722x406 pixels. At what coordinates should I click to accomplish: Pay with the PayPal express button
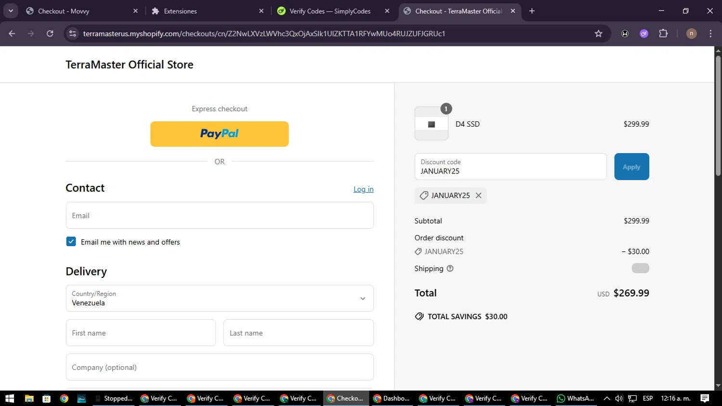[219, 134]
